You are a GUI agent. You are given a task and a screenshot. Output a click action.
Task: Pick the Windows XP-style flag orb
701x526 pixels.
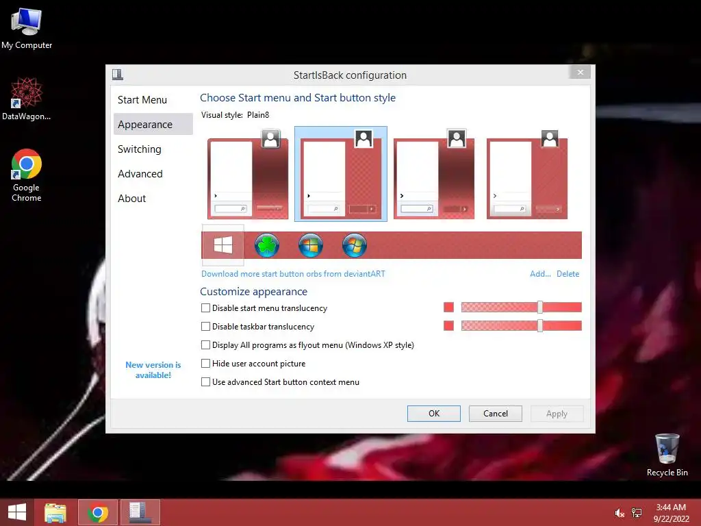pos(311,245)
